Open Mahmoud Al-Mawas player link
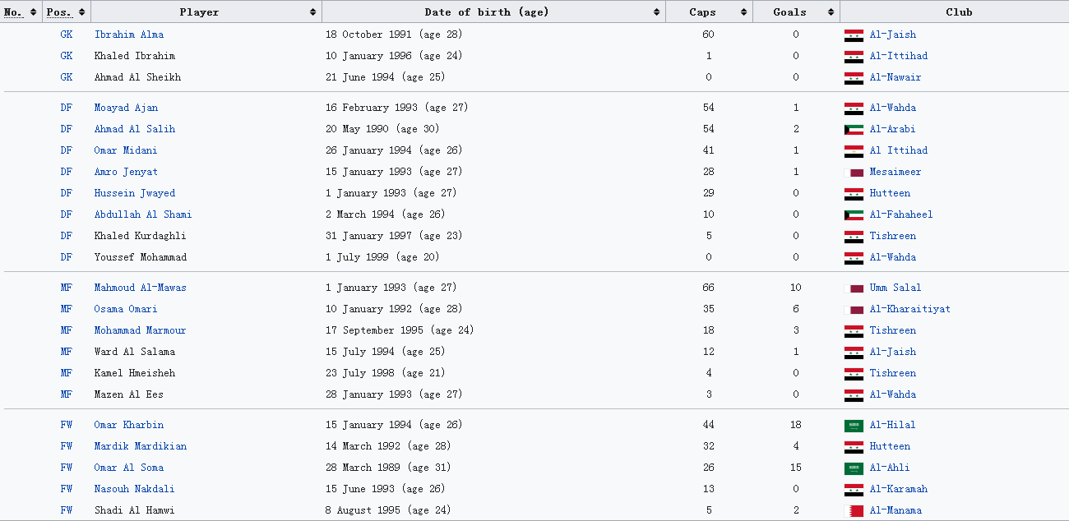This screenshot has height=521, width=1069. (141, 288)
